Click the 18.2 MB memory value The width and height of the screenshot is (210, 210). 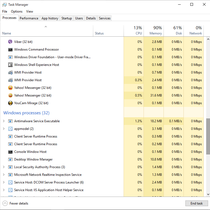(x=156, y=121)
